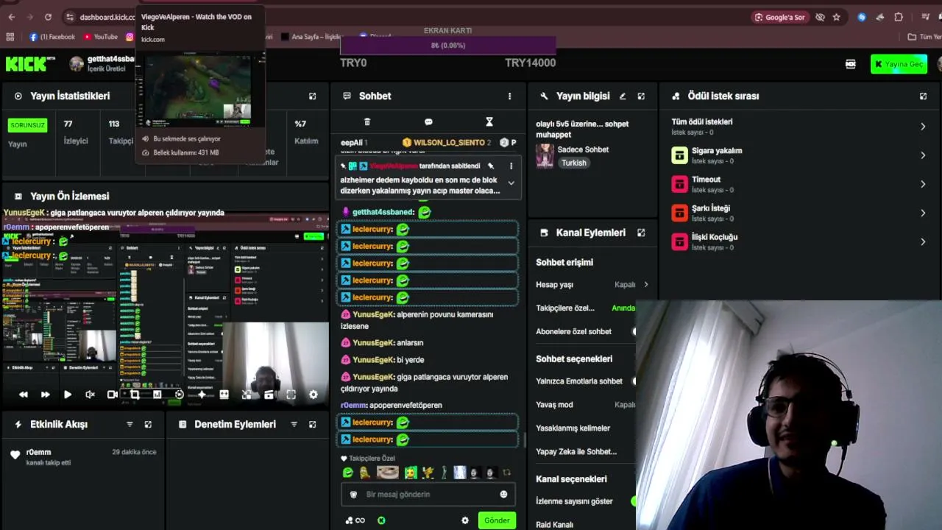Image resolution: width=942 pixels, height=530 pixels.
Task: Toggle İzlenme sayısını göster switch
Action: pyautogui.click(x=634, y=501)
